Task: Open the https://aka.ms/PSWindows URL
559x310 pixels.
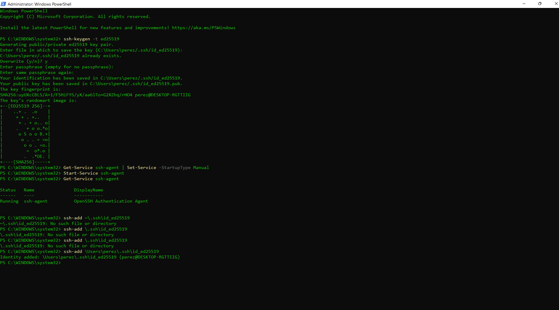Action: coord(204,28)
